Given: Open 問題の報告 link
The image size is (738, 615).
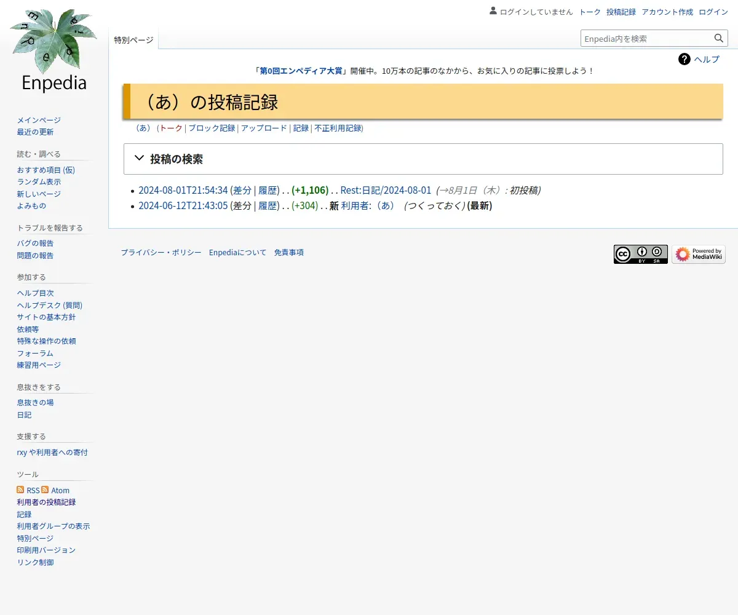Looking at the screenshot, I should [35, 255].
